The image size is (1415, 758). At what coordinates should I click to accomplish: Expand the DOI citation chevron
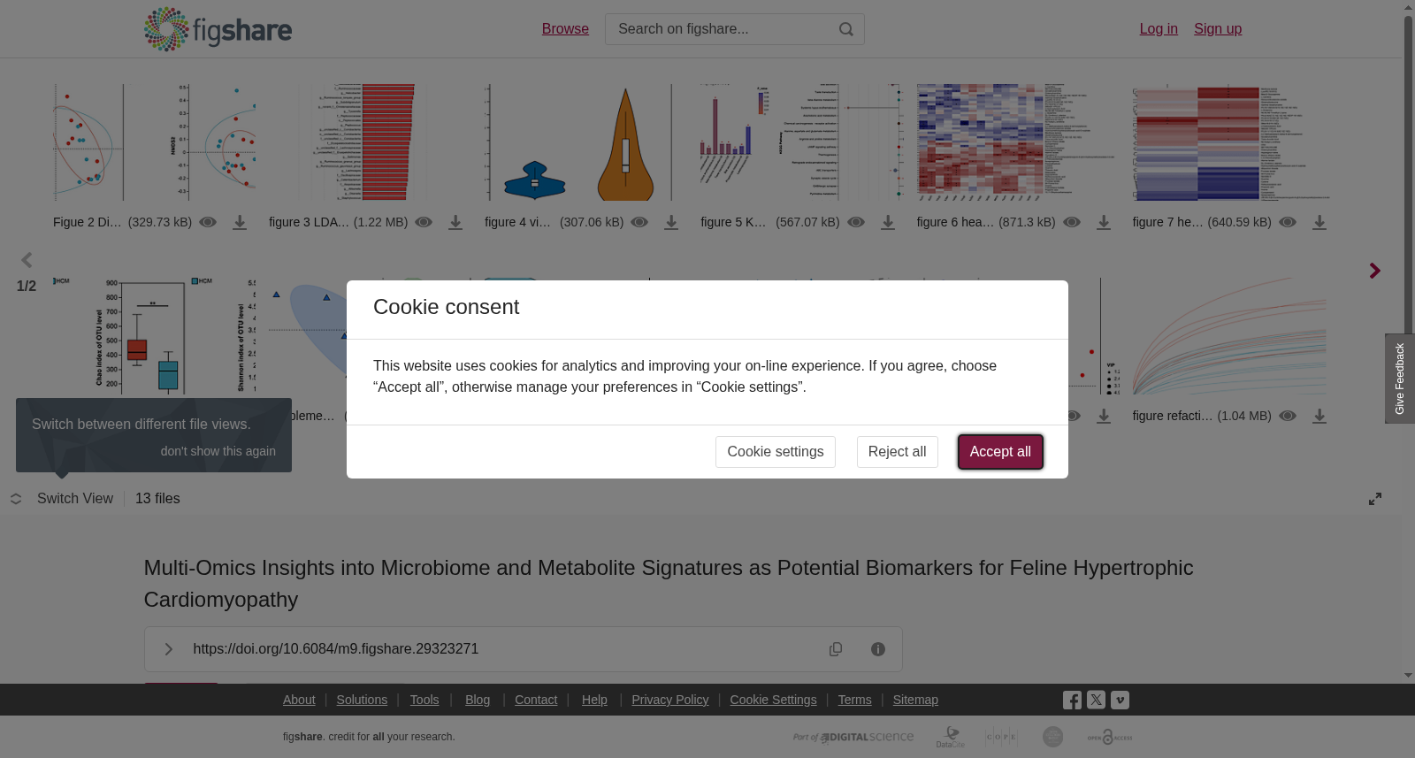[168, 649]
